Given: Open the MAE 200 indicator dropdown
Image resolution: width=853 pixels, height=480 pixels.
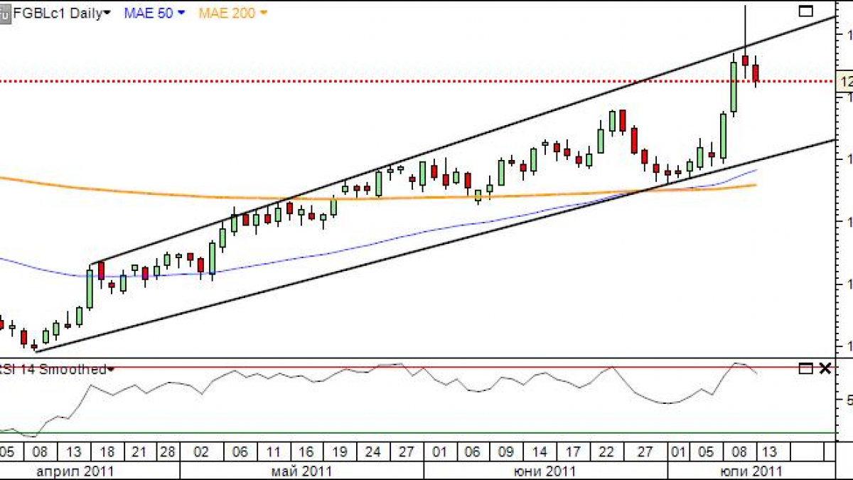Looking at the screenshot, I should pyautogui.click(x=264, y=13).
